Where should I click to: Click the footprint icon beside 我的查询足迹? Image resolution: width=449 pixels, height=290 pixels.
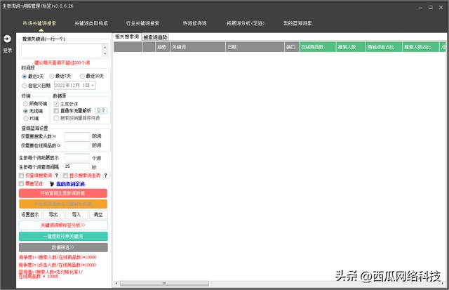coord(52,184)
